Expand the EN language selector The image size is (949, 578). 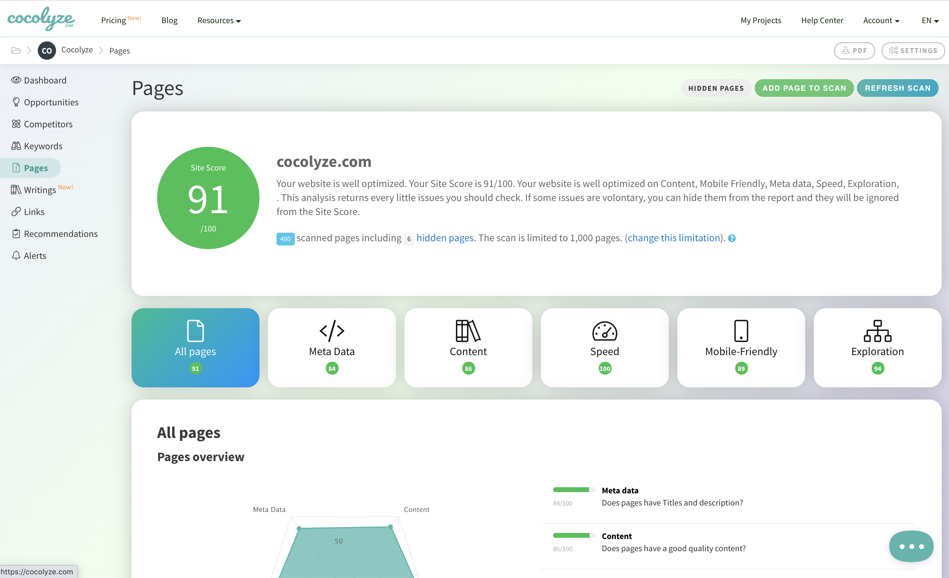pos(930,20)
